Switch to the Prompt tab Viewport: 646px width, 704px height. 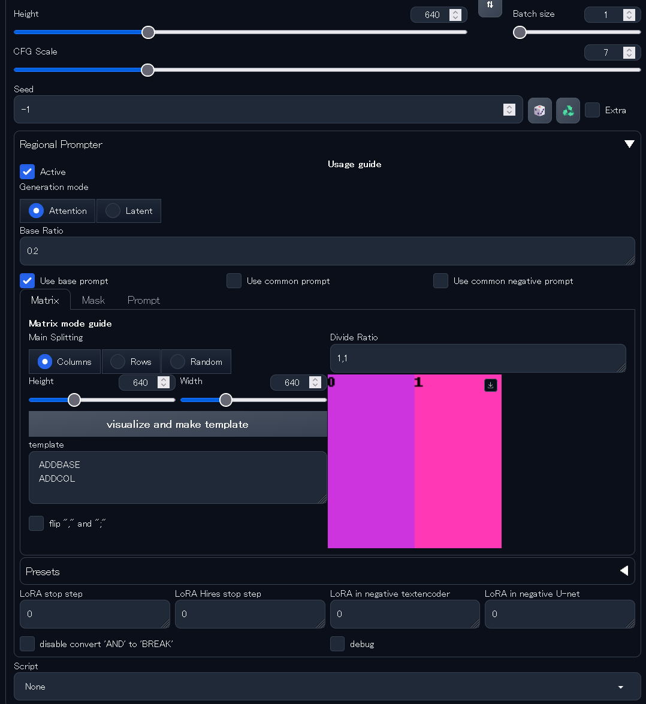click(x=143, y=300)
